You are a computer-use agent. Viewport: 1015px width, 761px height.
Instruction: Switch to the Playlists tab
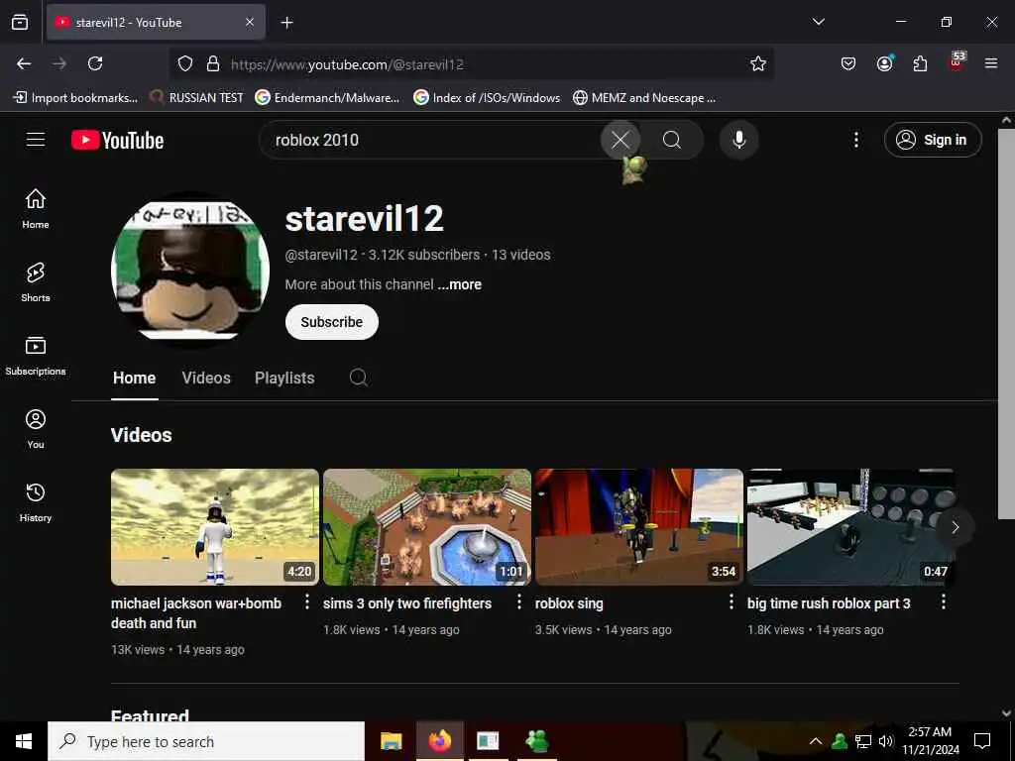click(x=284, y=378)
